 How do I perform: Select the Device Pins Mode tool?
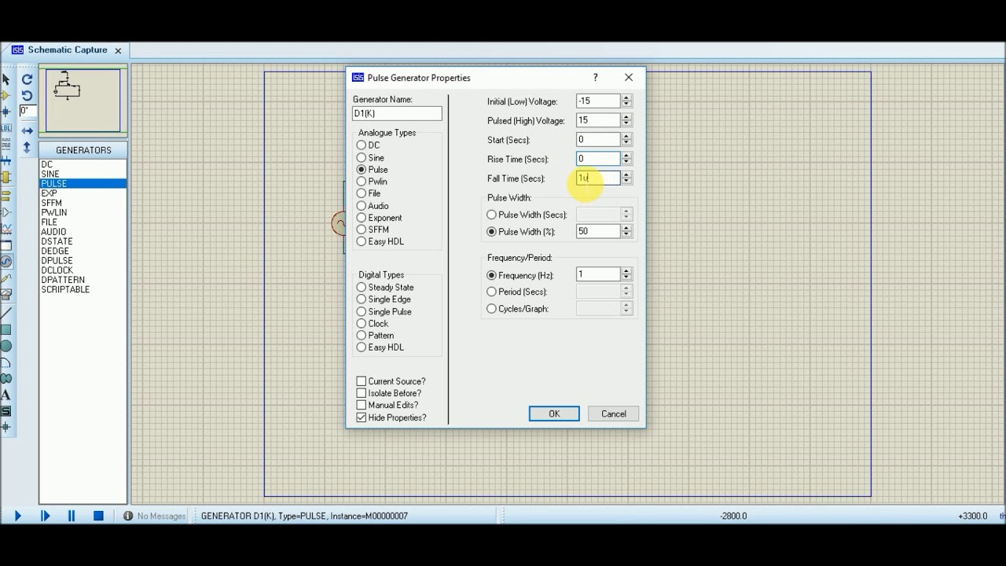point(6,212)
